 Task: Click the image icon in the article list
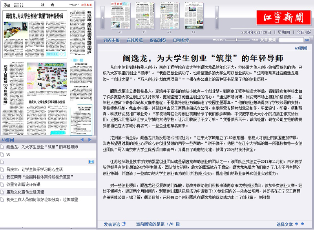tap(91, 162)
